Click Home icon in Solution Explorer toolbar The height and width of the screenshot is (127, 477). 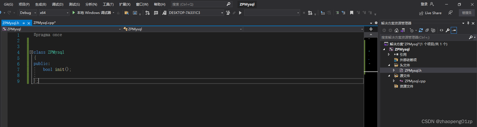point(396,30)
